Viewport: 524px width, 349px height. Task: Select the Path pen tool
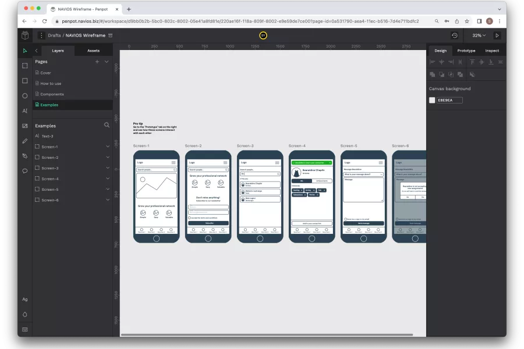coord(24,156)
